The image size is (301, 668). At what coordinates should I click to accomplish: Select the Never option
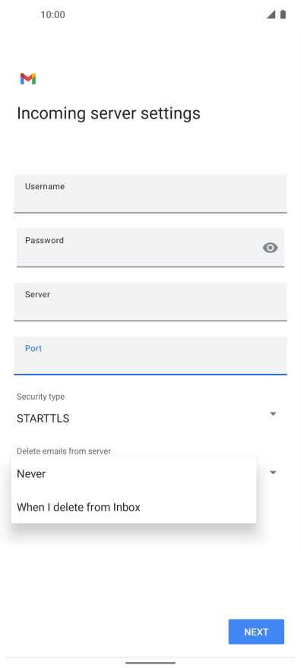[x=134, y=473]
